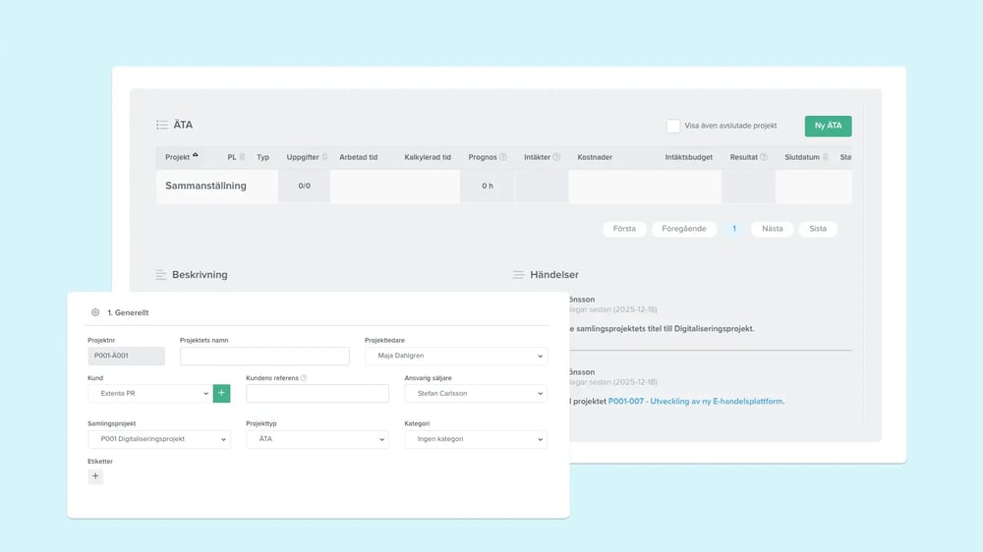The width and height of the screenshot is (983, 552).
Task: Open the Projektledare dropdown
Action: (456, 357)
